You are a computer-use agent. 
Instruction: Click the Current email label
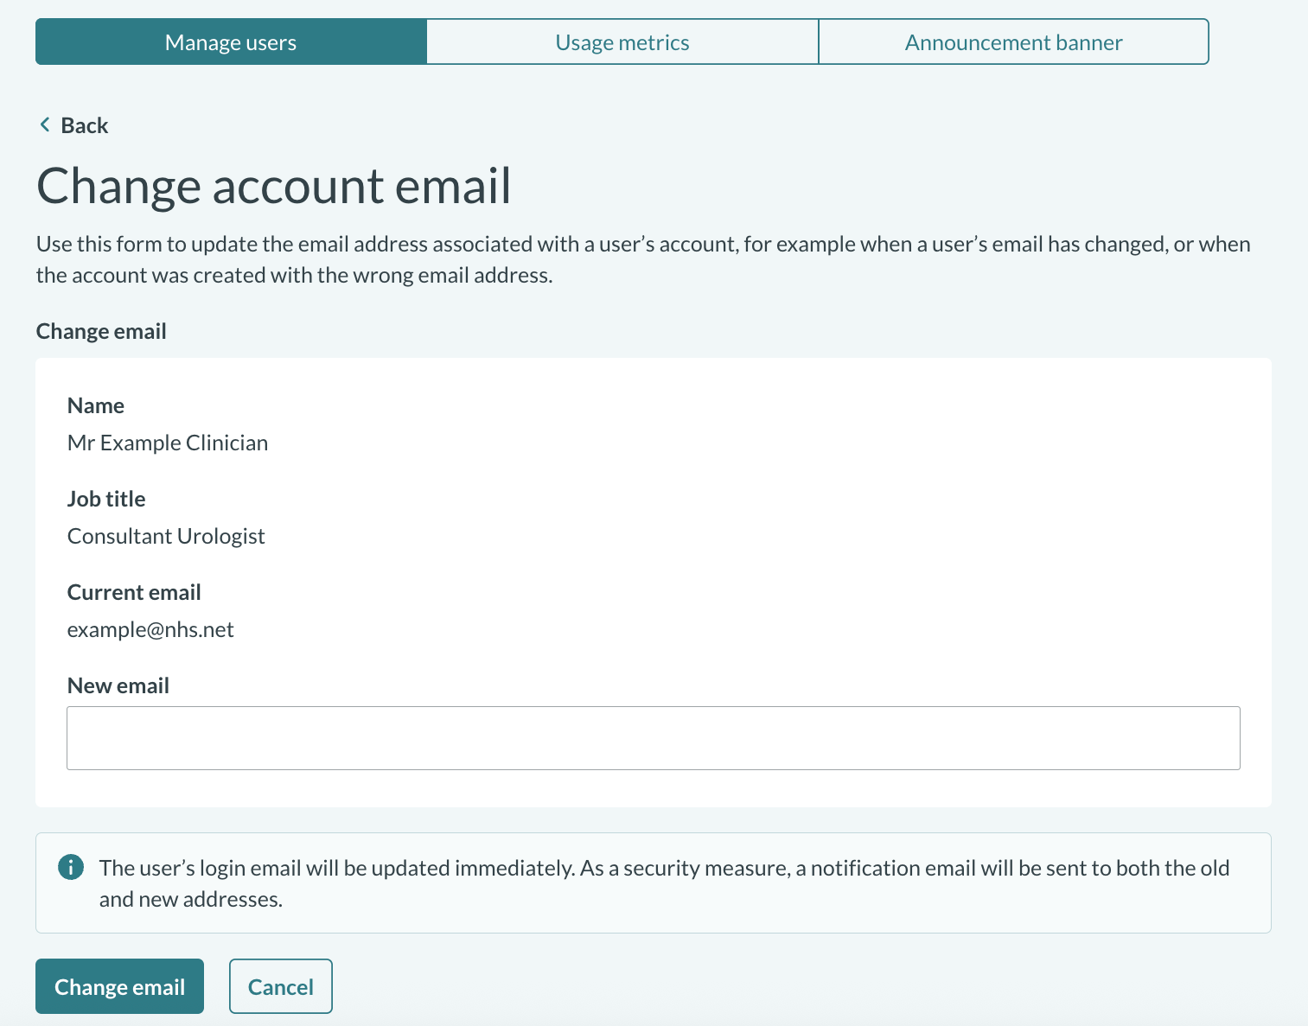[x=133, y=591]
